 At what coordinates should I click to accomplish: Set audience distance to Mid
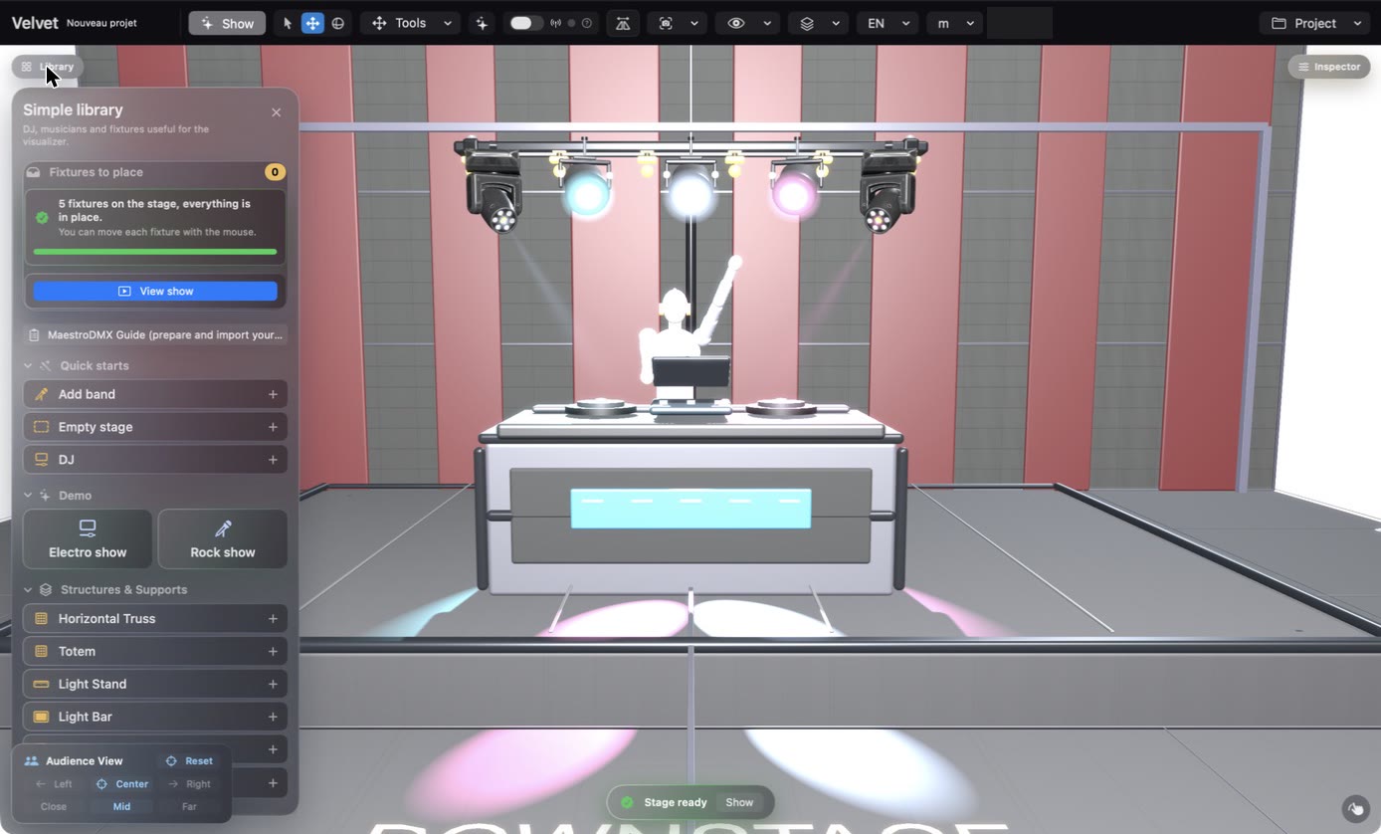(121, 806)
